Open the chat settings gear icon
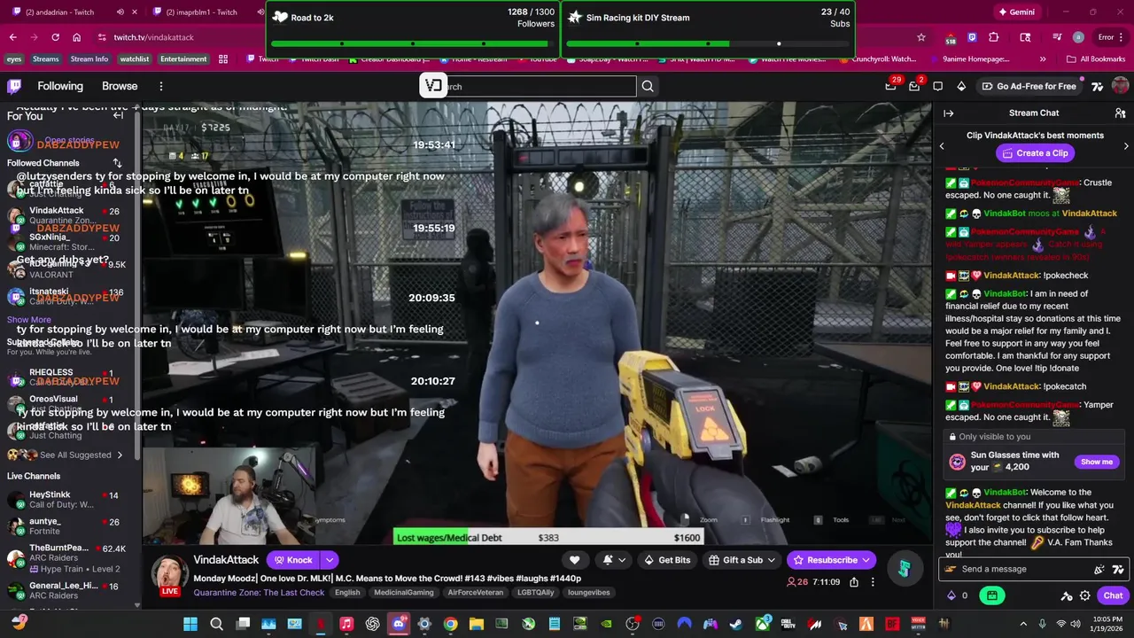The image size is (1134, 638). [x=1084, y=596]
